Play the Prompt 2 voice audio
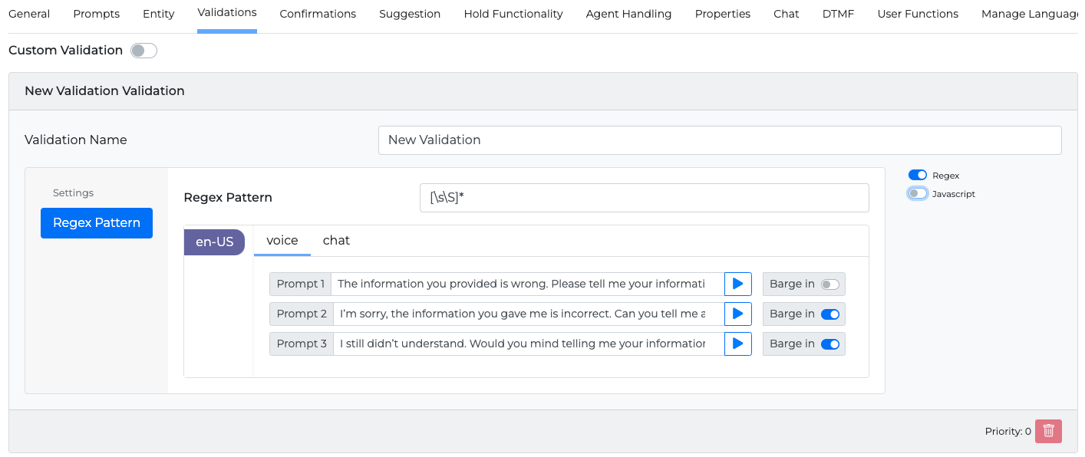This screenshot has height=457, width=1085. [x=737, y=314]
